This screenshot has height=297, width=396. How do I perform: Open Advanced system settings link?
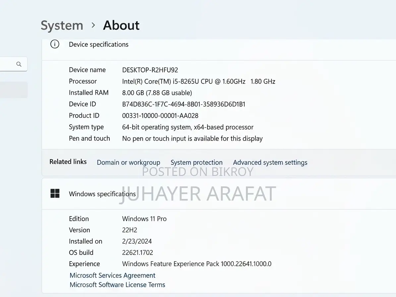coord(270,162)
